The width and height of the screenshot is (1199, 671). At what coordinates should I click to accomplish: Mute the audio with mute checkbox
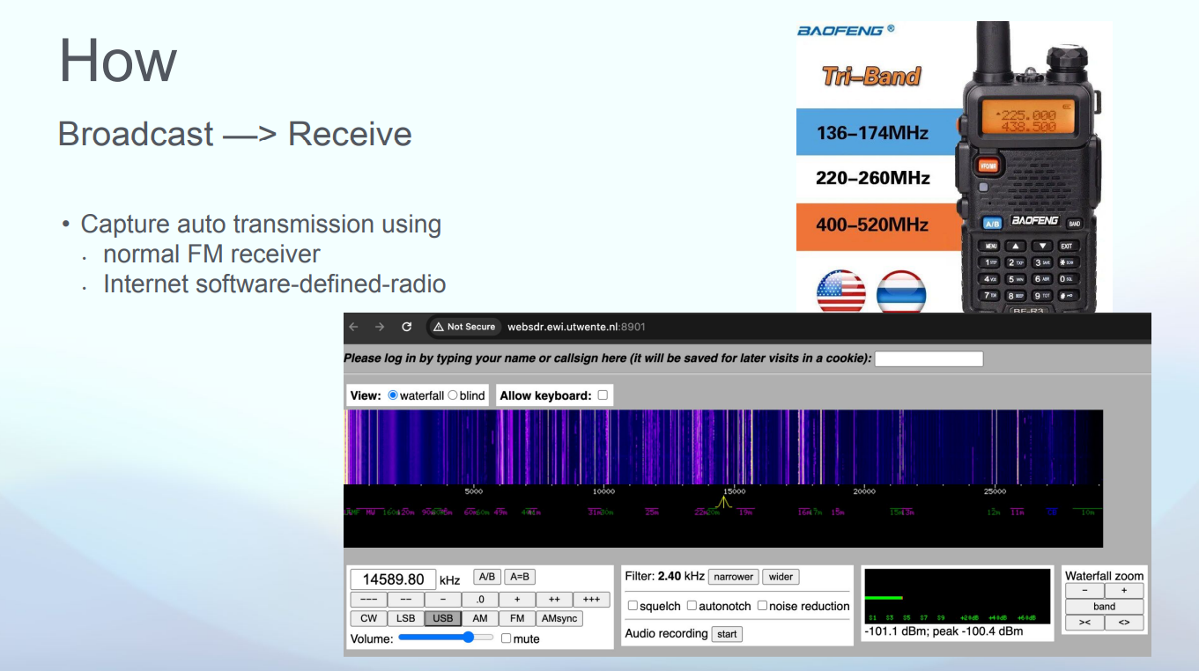(506, 638)
